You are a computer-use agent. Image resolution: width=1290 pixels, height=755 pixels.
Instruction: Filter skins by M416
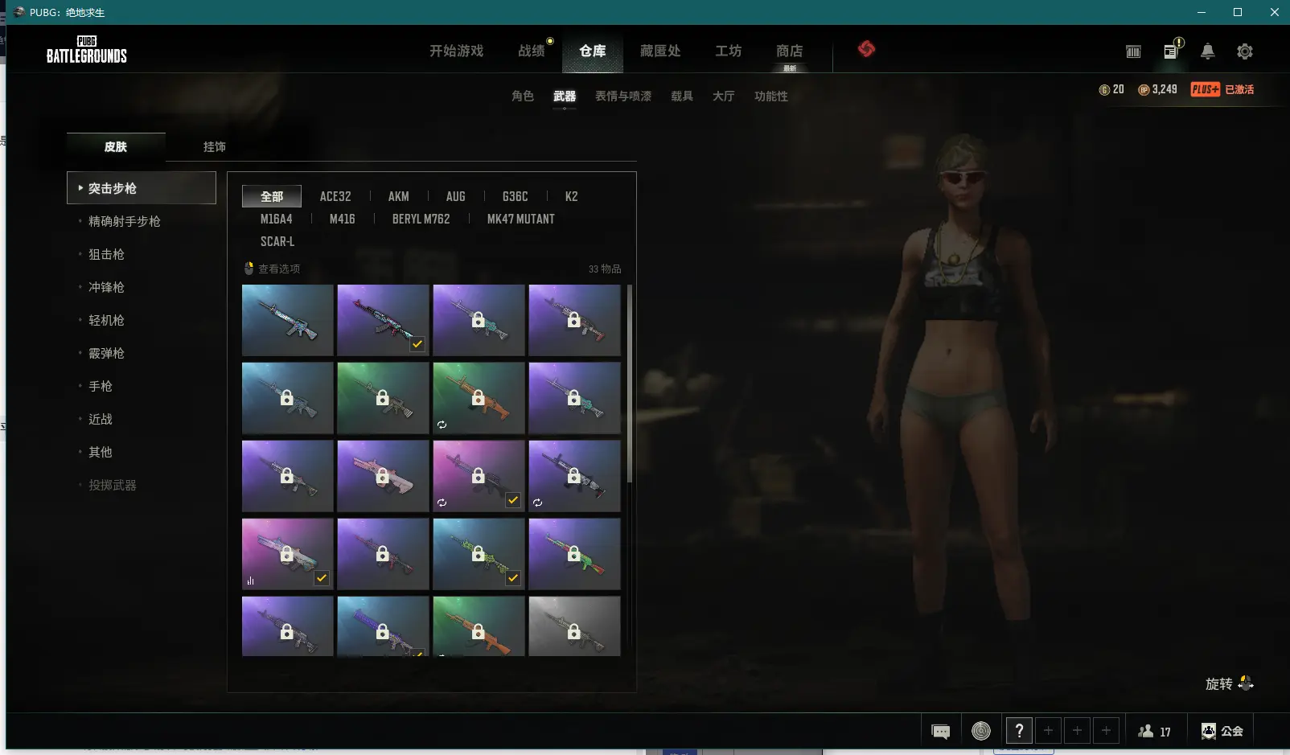[343, 219]
